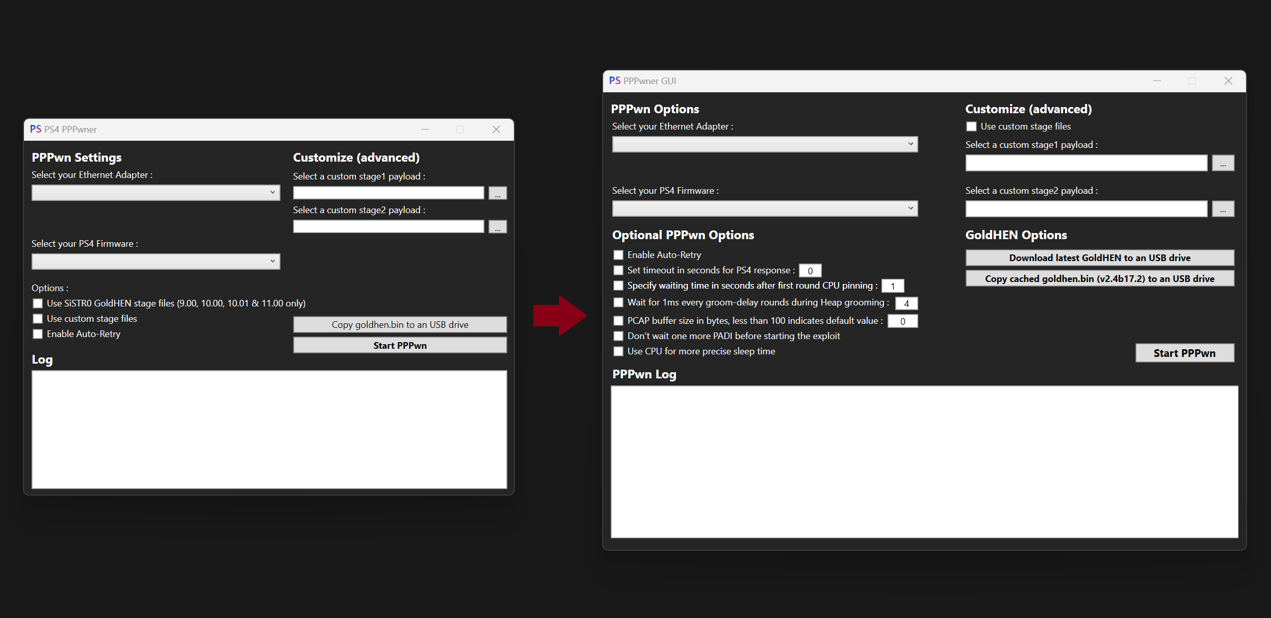The width and height of the screenshot is (1271, 618).
Task: Tick Enable Auto-Retry in PS4 PPPwner window
Action: click(x=38, y=334)
